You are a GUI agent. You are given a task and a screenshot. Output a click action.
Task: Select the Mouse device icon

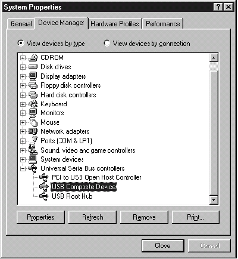pyautogui.click(x=33, y=122)
